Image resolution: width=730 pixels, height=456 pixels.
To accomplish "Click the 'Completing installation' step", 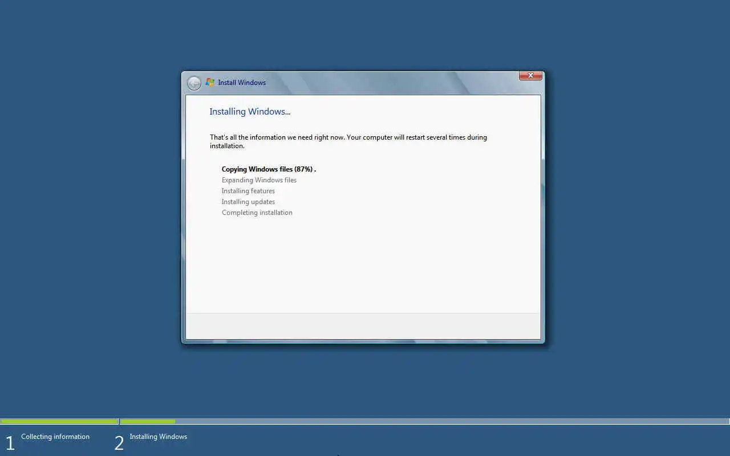I will click(257, 213).
